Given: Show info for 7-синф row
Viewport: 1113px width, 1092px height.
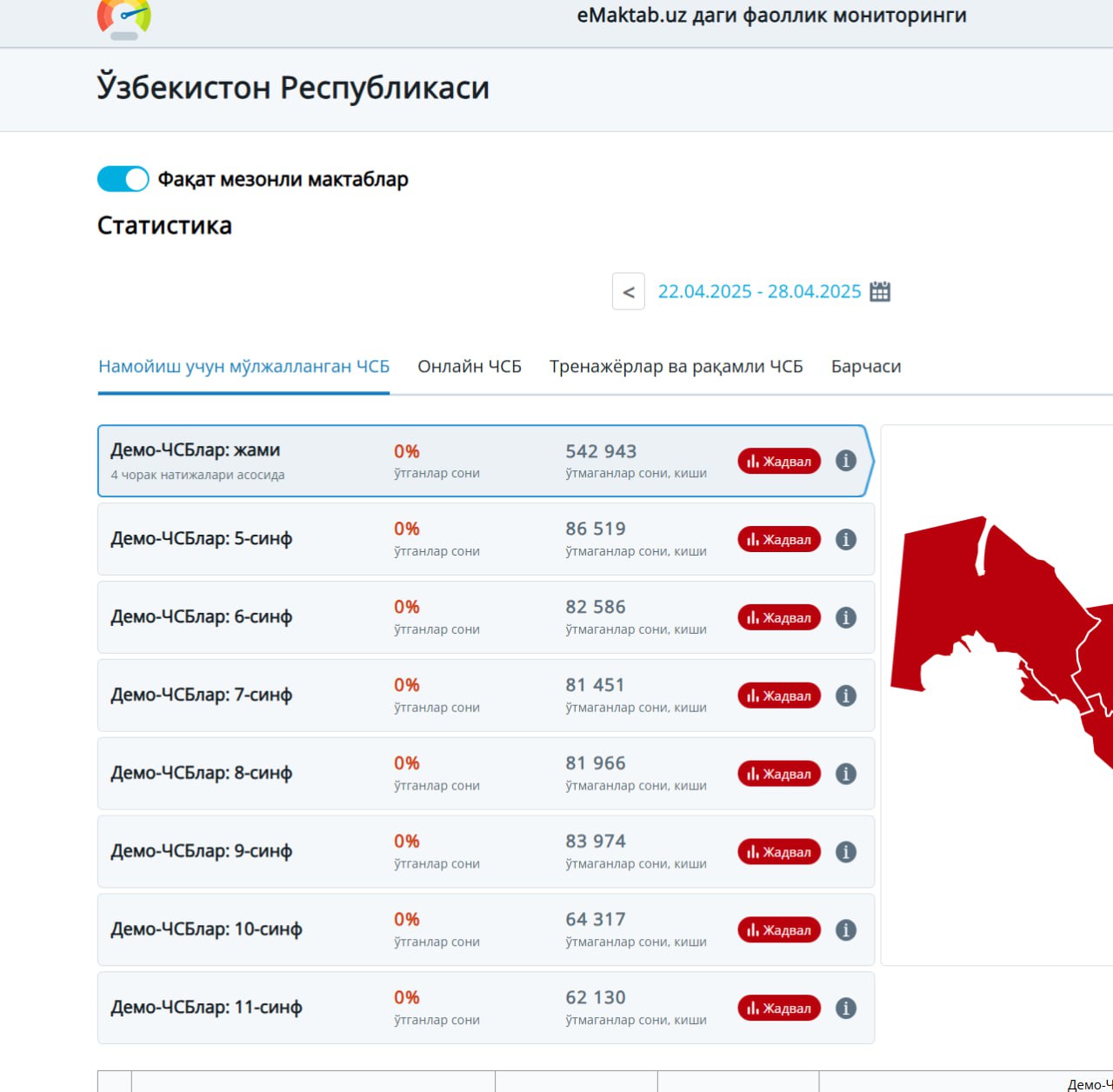Looking at the screenshot, I should (x=846, y=696).
